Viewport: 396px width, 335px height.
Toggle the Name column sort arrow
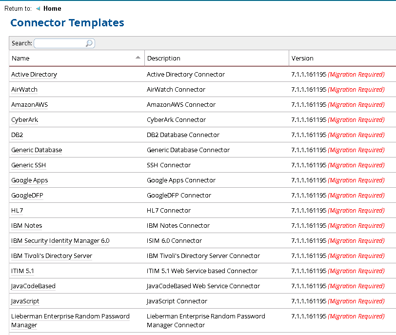(x=138, y=58)
